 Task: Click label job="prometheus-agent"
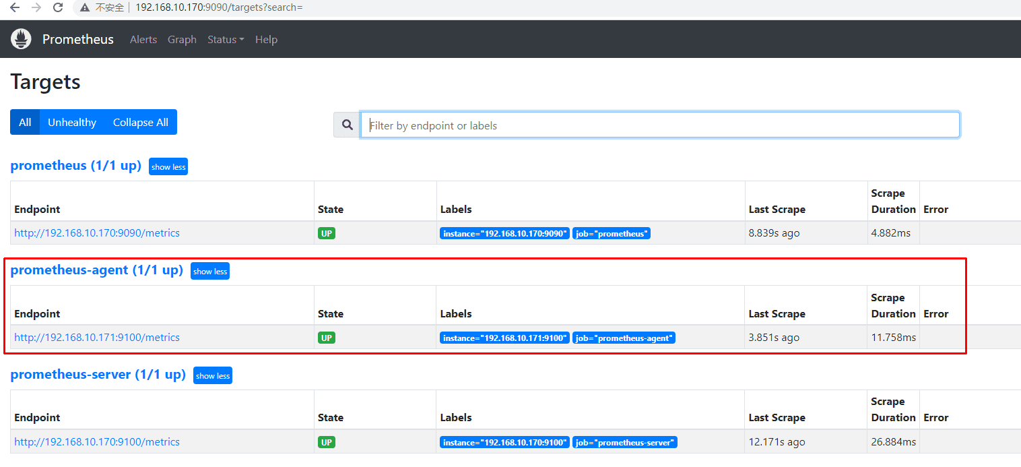coord(624,338)
